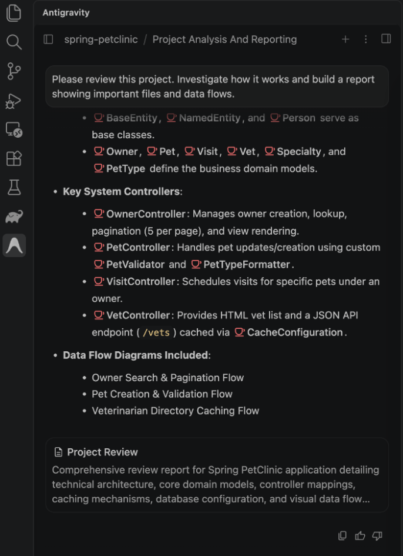Click the Project Review document icon

click(58, 452)
